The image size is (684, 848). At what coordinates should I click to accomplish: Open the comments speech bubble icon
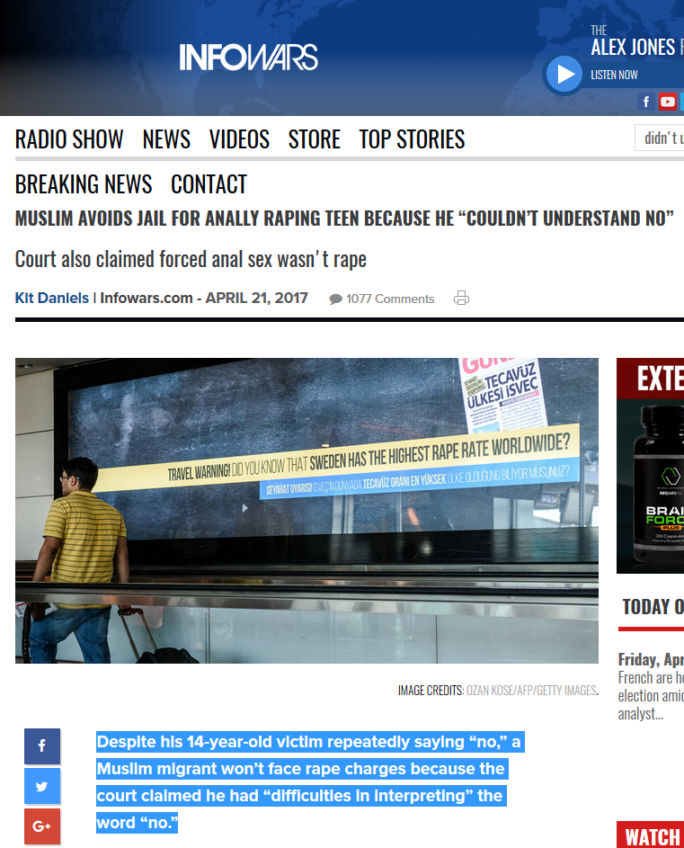[335, 299]
